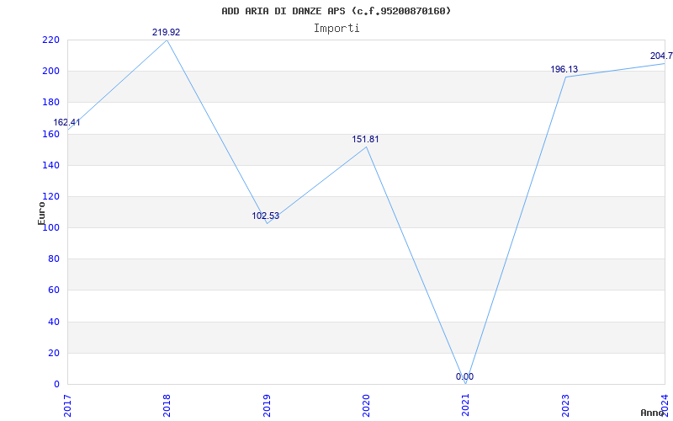Click the 2021 x-axis label

pos(466,403)
